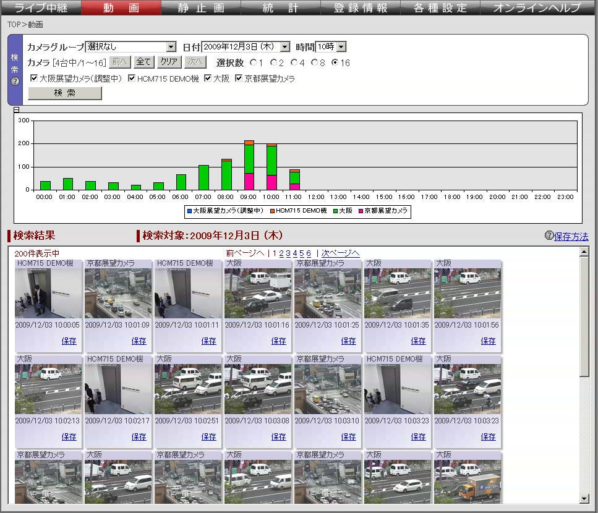The height and width of the screenshot is (513, 598).
Task: Toggle the HCM715 DEMO機 checkbox
Action: (x=132, y=78)
